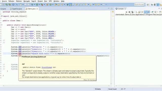This screenshot has height=91, width=162.
Task: Click the "package writing_equals;" line
Action: pos(15,12)
